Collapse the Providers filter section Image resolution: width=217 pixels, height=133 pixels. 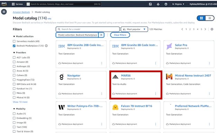pyautogui.click(x=14, y=53)
